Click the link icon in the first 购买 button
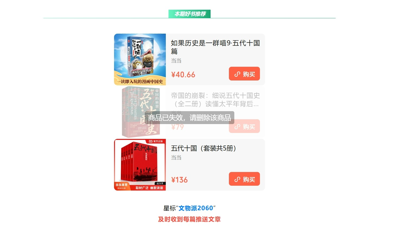412x232 pixels. coord(237,74)
